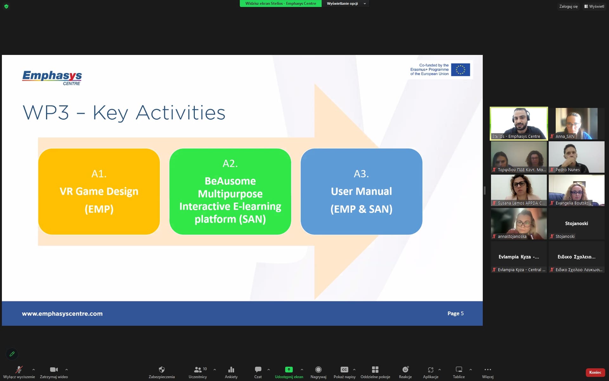This screenshot has width=609, height=381.
Task: Click green Udostępnij ekran share icon
Action: coord(289,370)
